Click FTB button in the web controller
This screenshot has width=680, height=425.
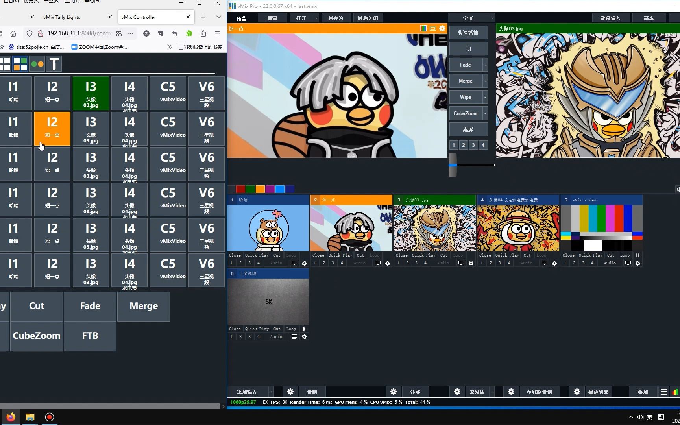point(90,336)
